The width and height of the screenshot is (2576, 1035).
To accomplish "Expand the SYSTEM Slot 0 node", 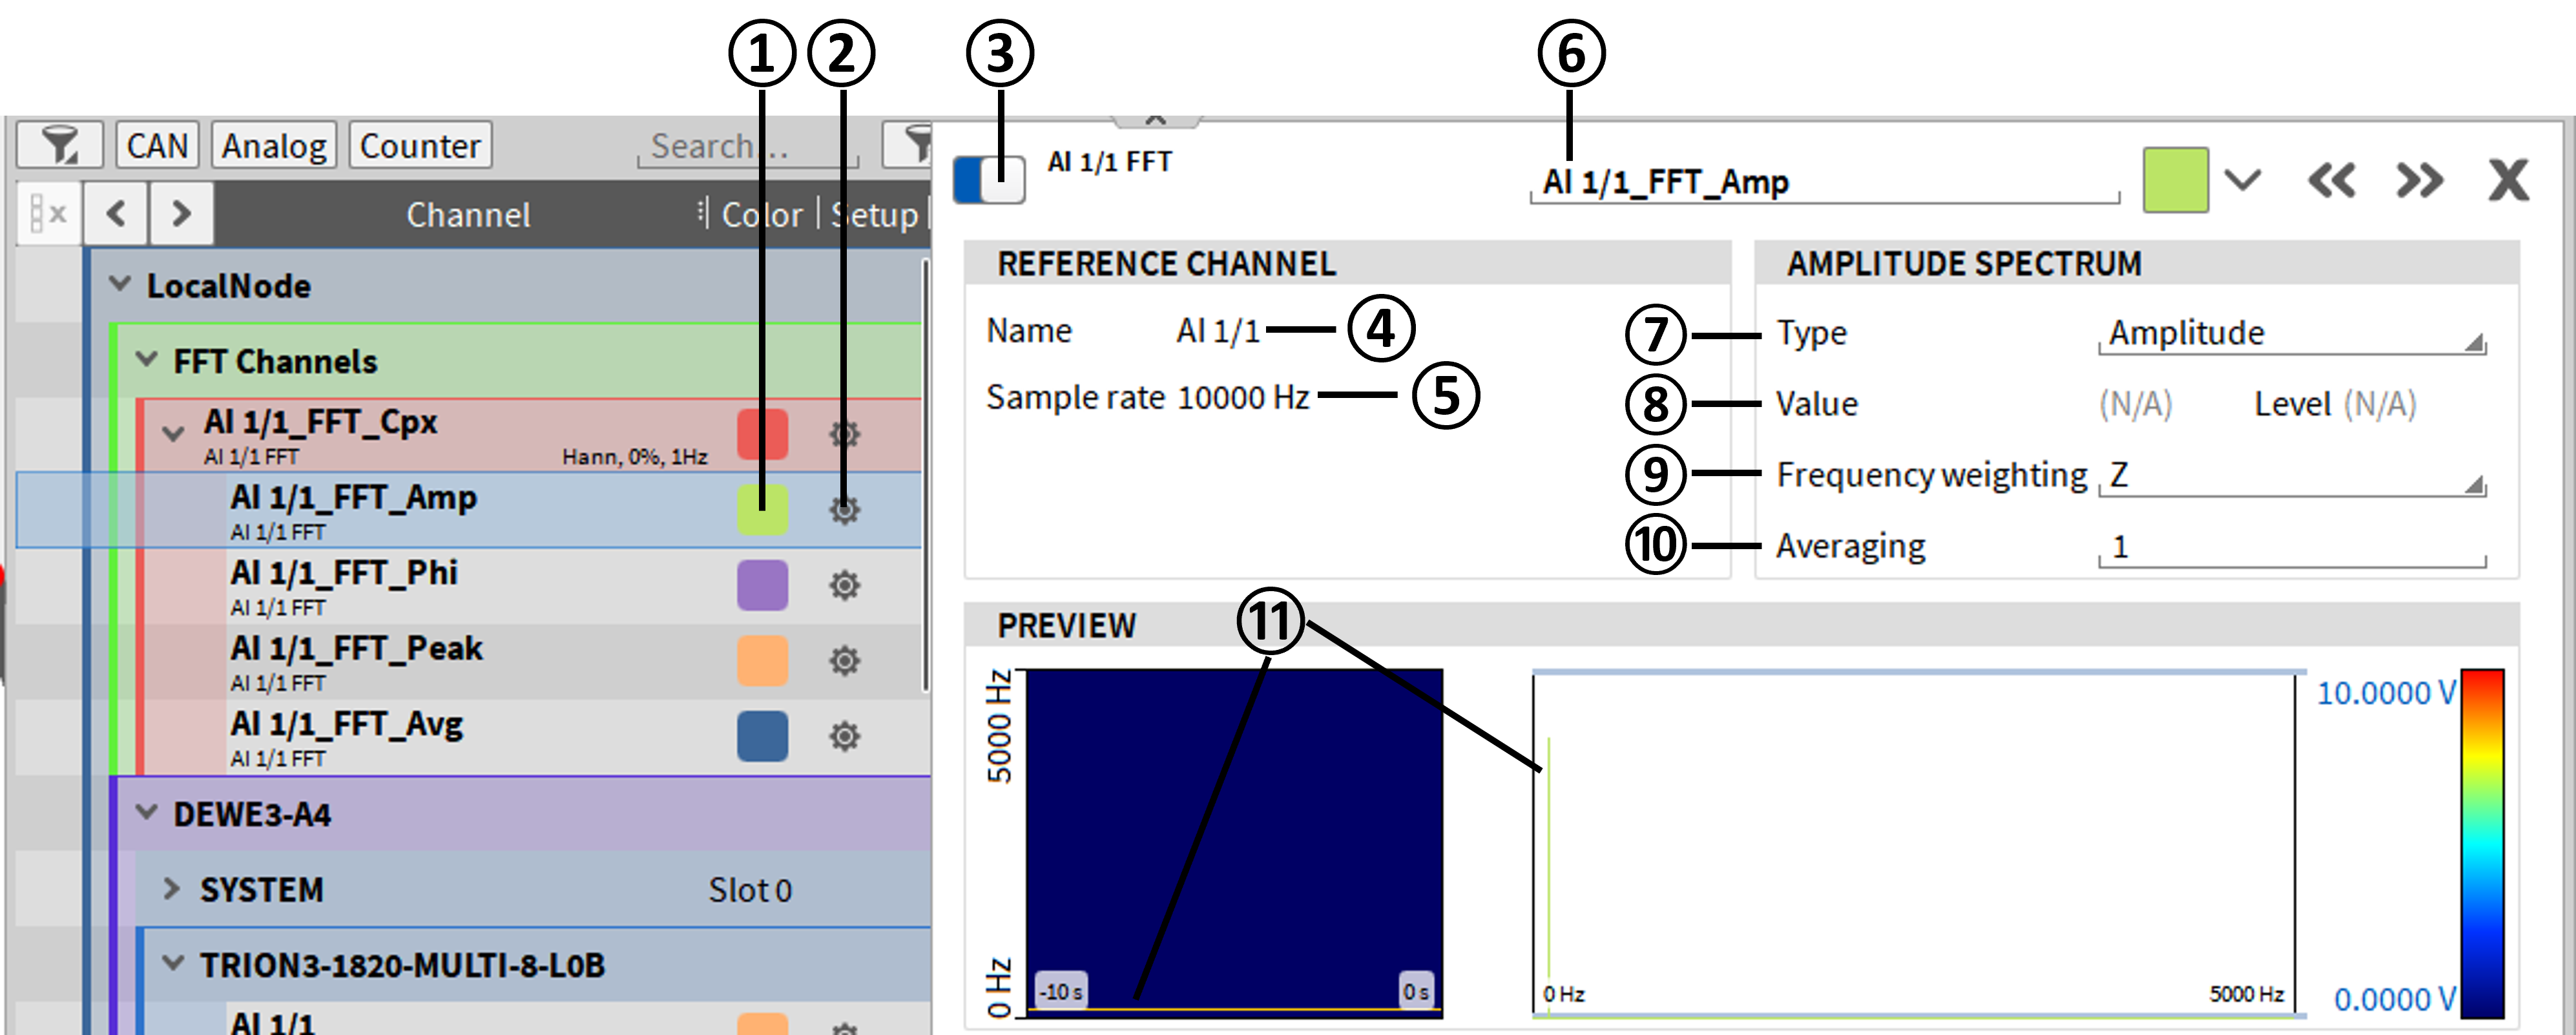I will click(172, 889).
